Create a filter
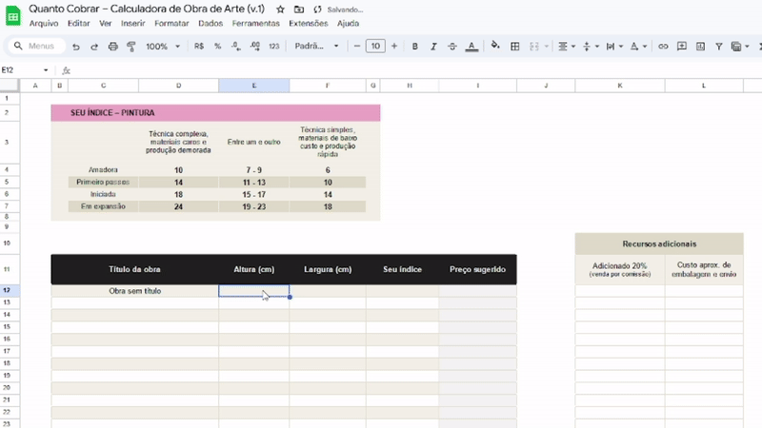Screen dimensions: 762x428 pos(719,46)
